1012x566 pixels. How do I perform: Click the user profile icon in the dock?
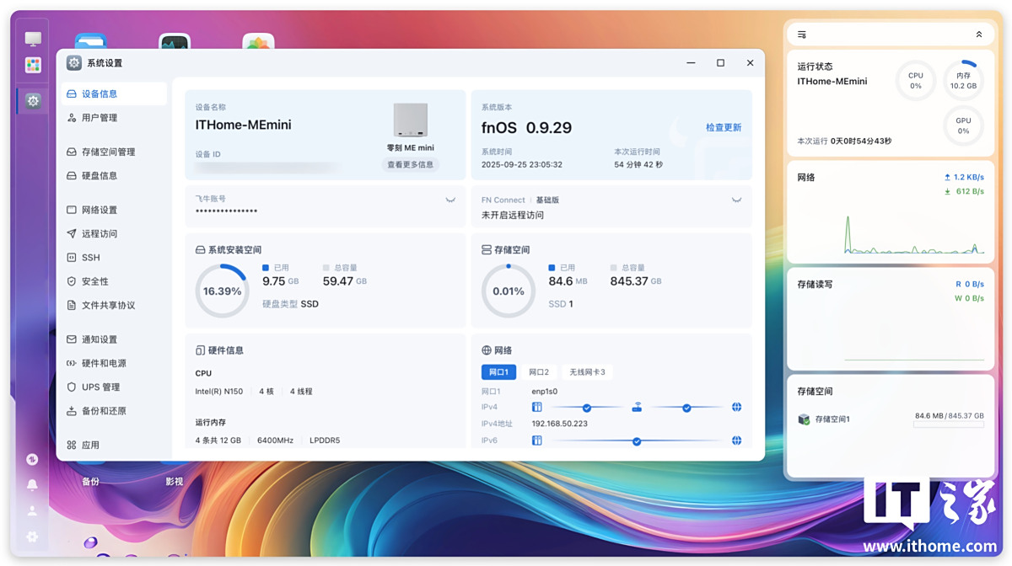click(x=32, y=511)
